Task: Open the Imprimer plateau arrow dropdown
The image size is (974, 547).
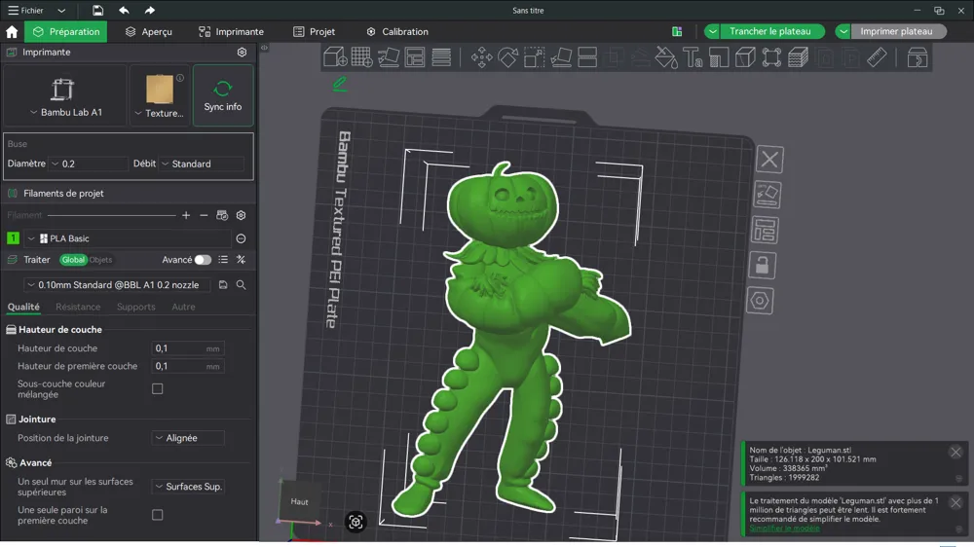Action: click(x=843, y=32)
